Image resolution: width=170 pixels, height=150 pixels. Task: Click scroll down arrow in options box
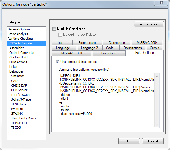coord(157,125)
